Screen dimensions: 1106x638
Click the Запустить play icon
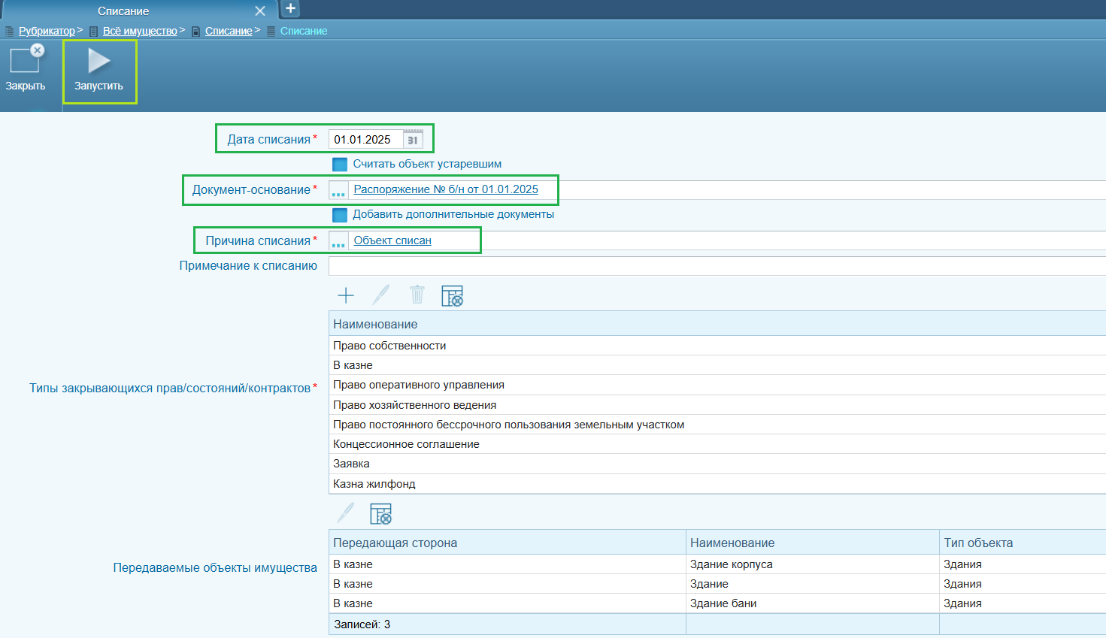click(98, 61)
